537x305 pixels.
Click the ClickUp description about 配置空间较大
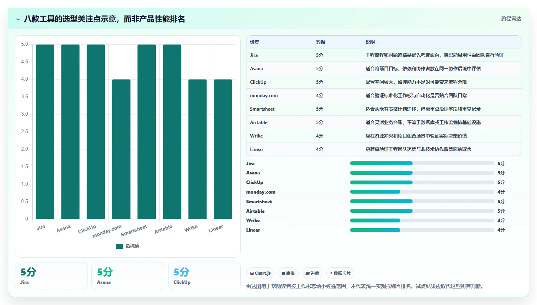point(416,82)
